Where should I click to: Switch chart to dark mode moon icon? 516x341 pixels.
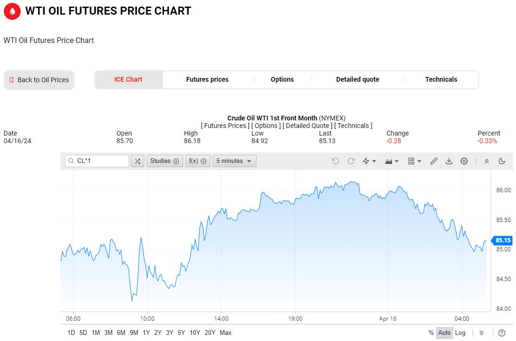502,161
